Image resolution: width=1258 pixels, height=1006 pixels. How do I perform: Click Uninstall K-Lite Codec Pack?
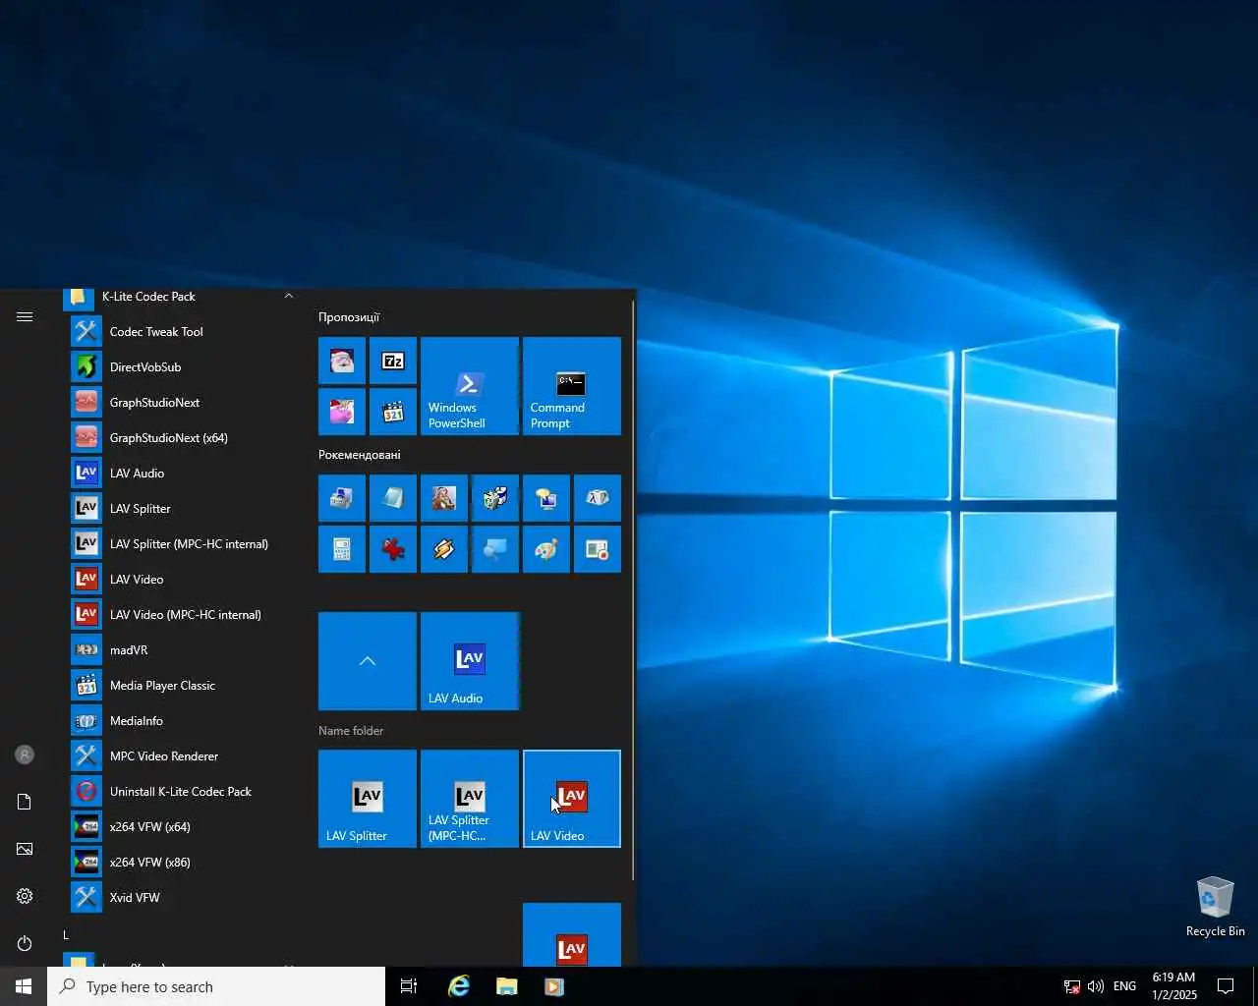pos(179,792)
